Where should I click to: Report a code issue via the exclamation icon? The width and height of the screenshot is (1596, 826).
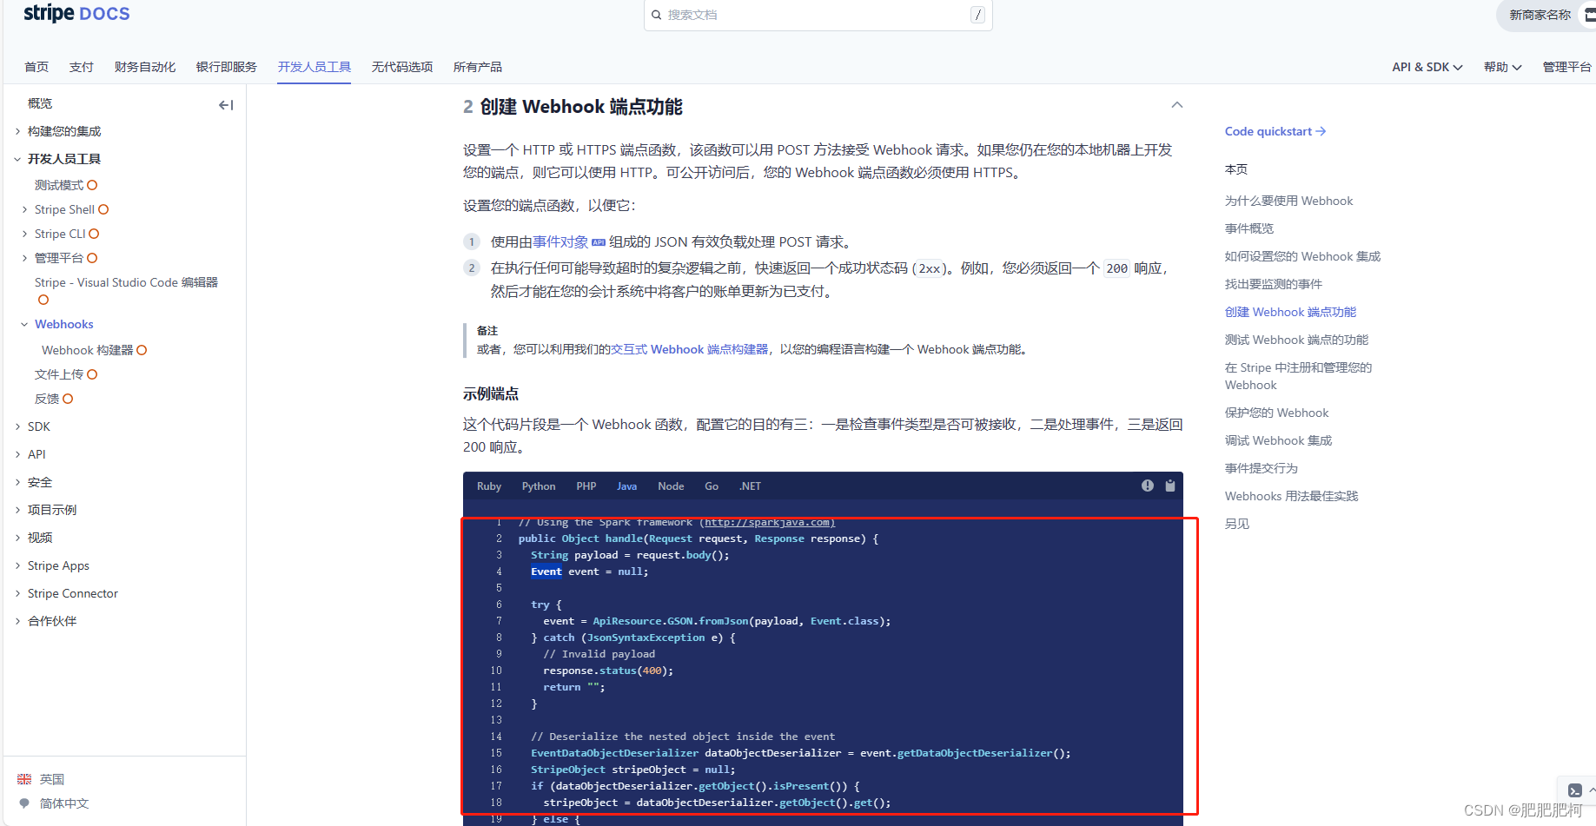click(1147, 486)
